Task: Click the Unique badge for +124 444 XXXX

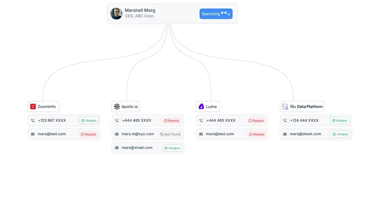Action: click(340, 120)
